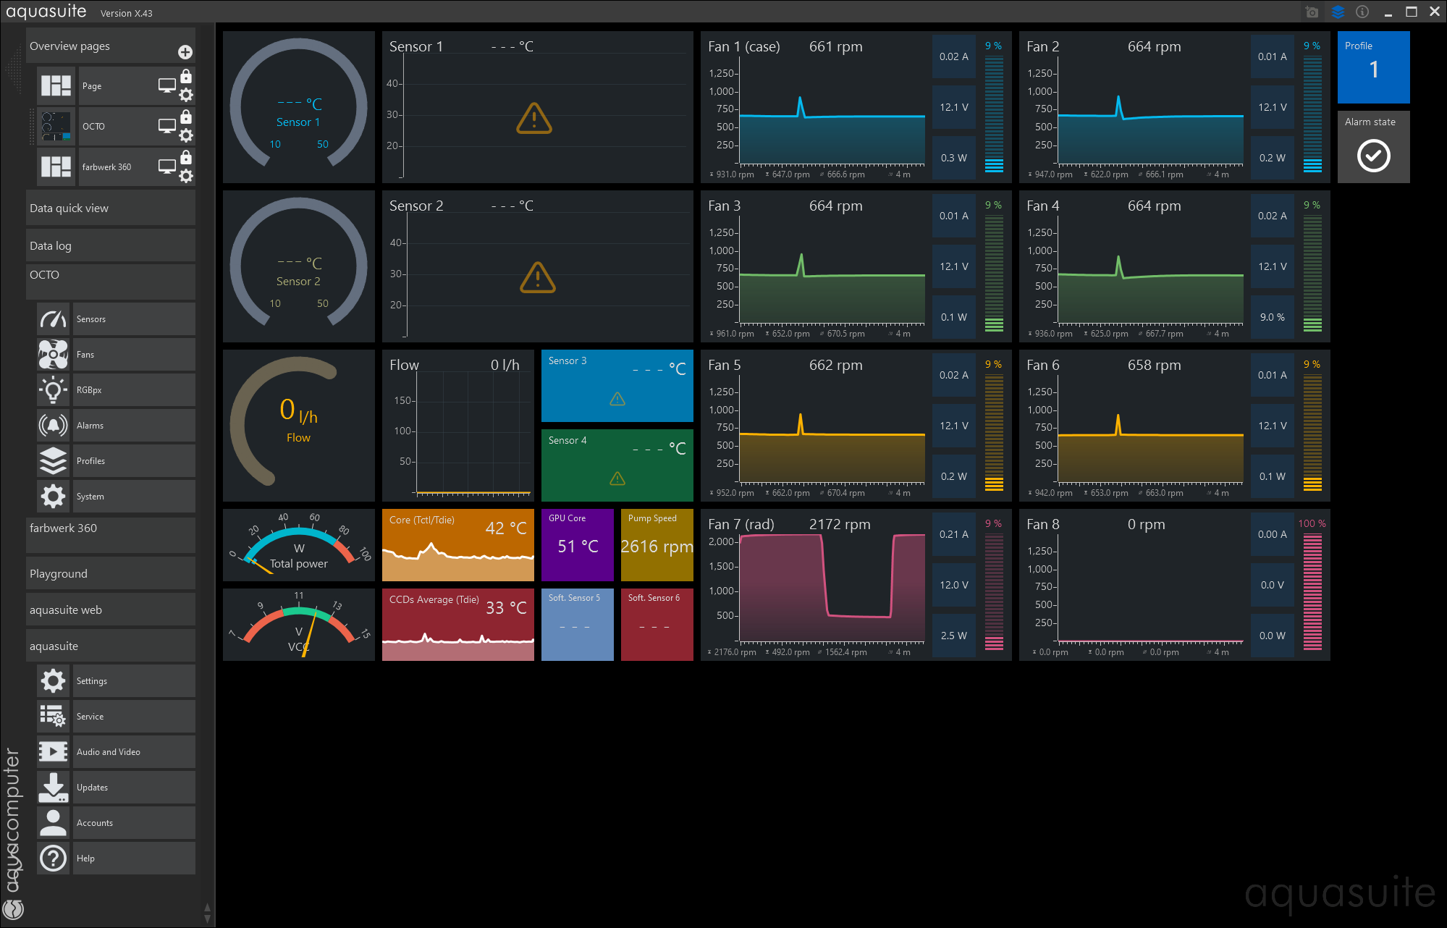Click the Sensors gauge icon
The width and height of the screenshot is (1447, 928).
coord(54,319)
